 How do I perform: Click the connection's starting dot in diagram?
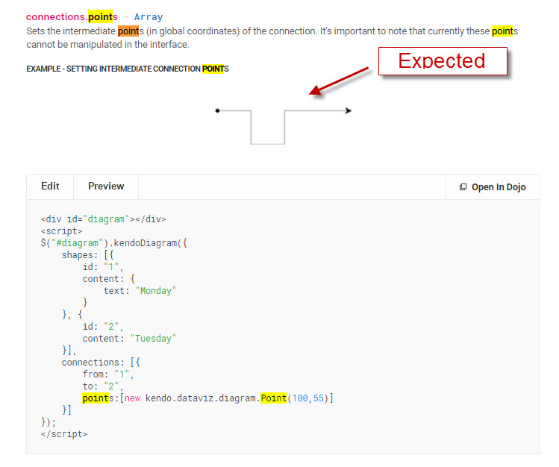pos(217,110)
